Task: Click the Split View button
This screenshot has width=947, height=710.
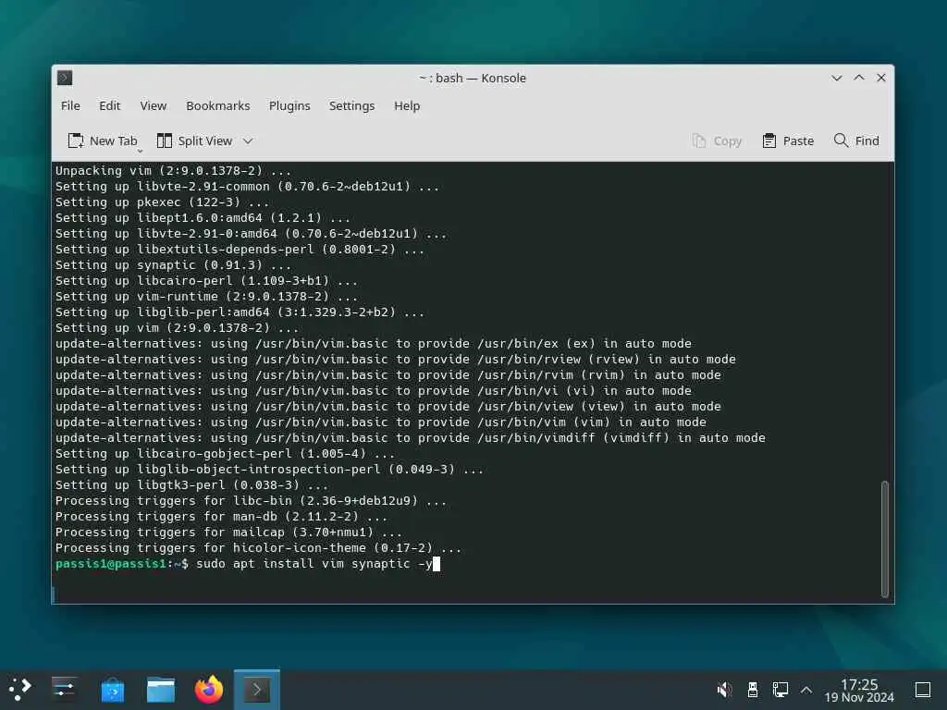Action: coord(194,141)
